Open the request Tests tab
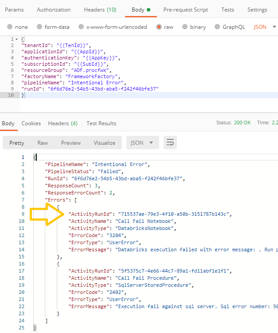 [227, 9]
